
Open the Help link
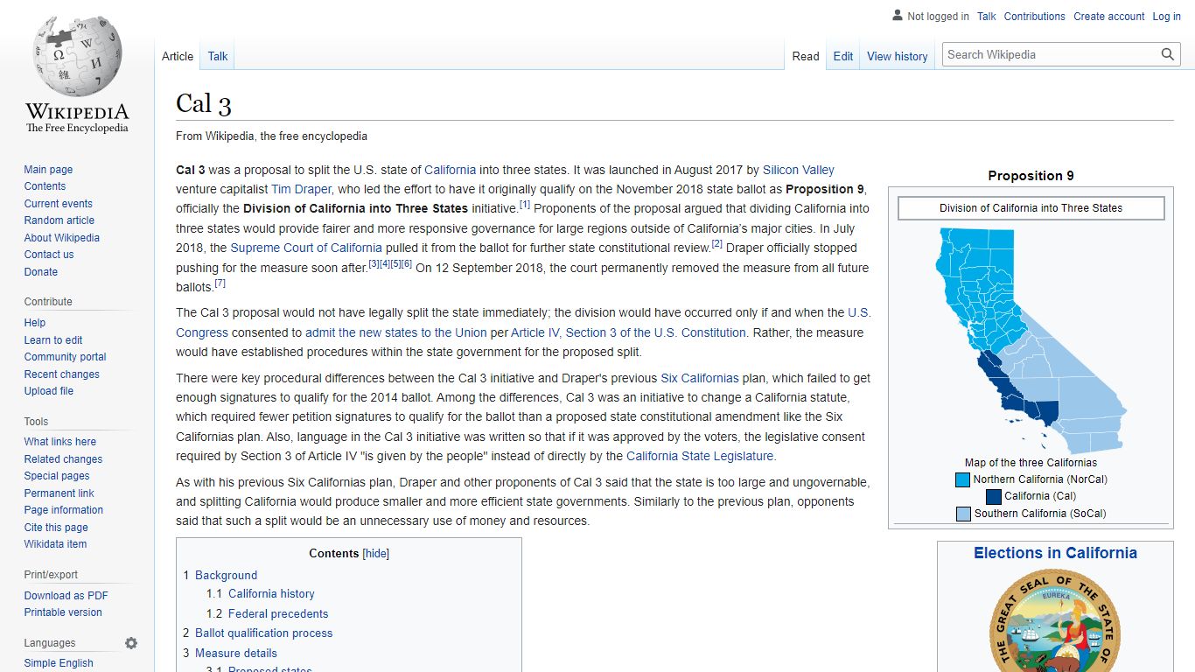click(35, 323)
